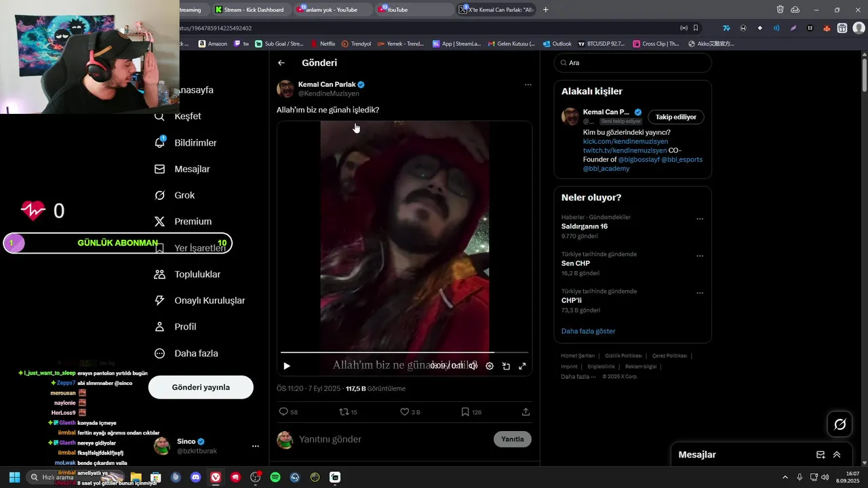The width and height of the screenshot is (868, 488).
Task: Open Onaylı Kuruluşlar lightning icon
Action: tap(160, 300)
